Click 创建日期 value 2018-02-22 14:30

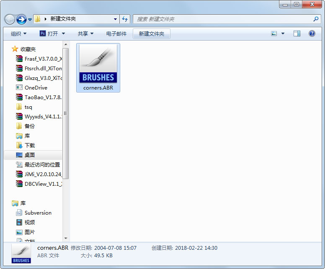tap(196, 248)
